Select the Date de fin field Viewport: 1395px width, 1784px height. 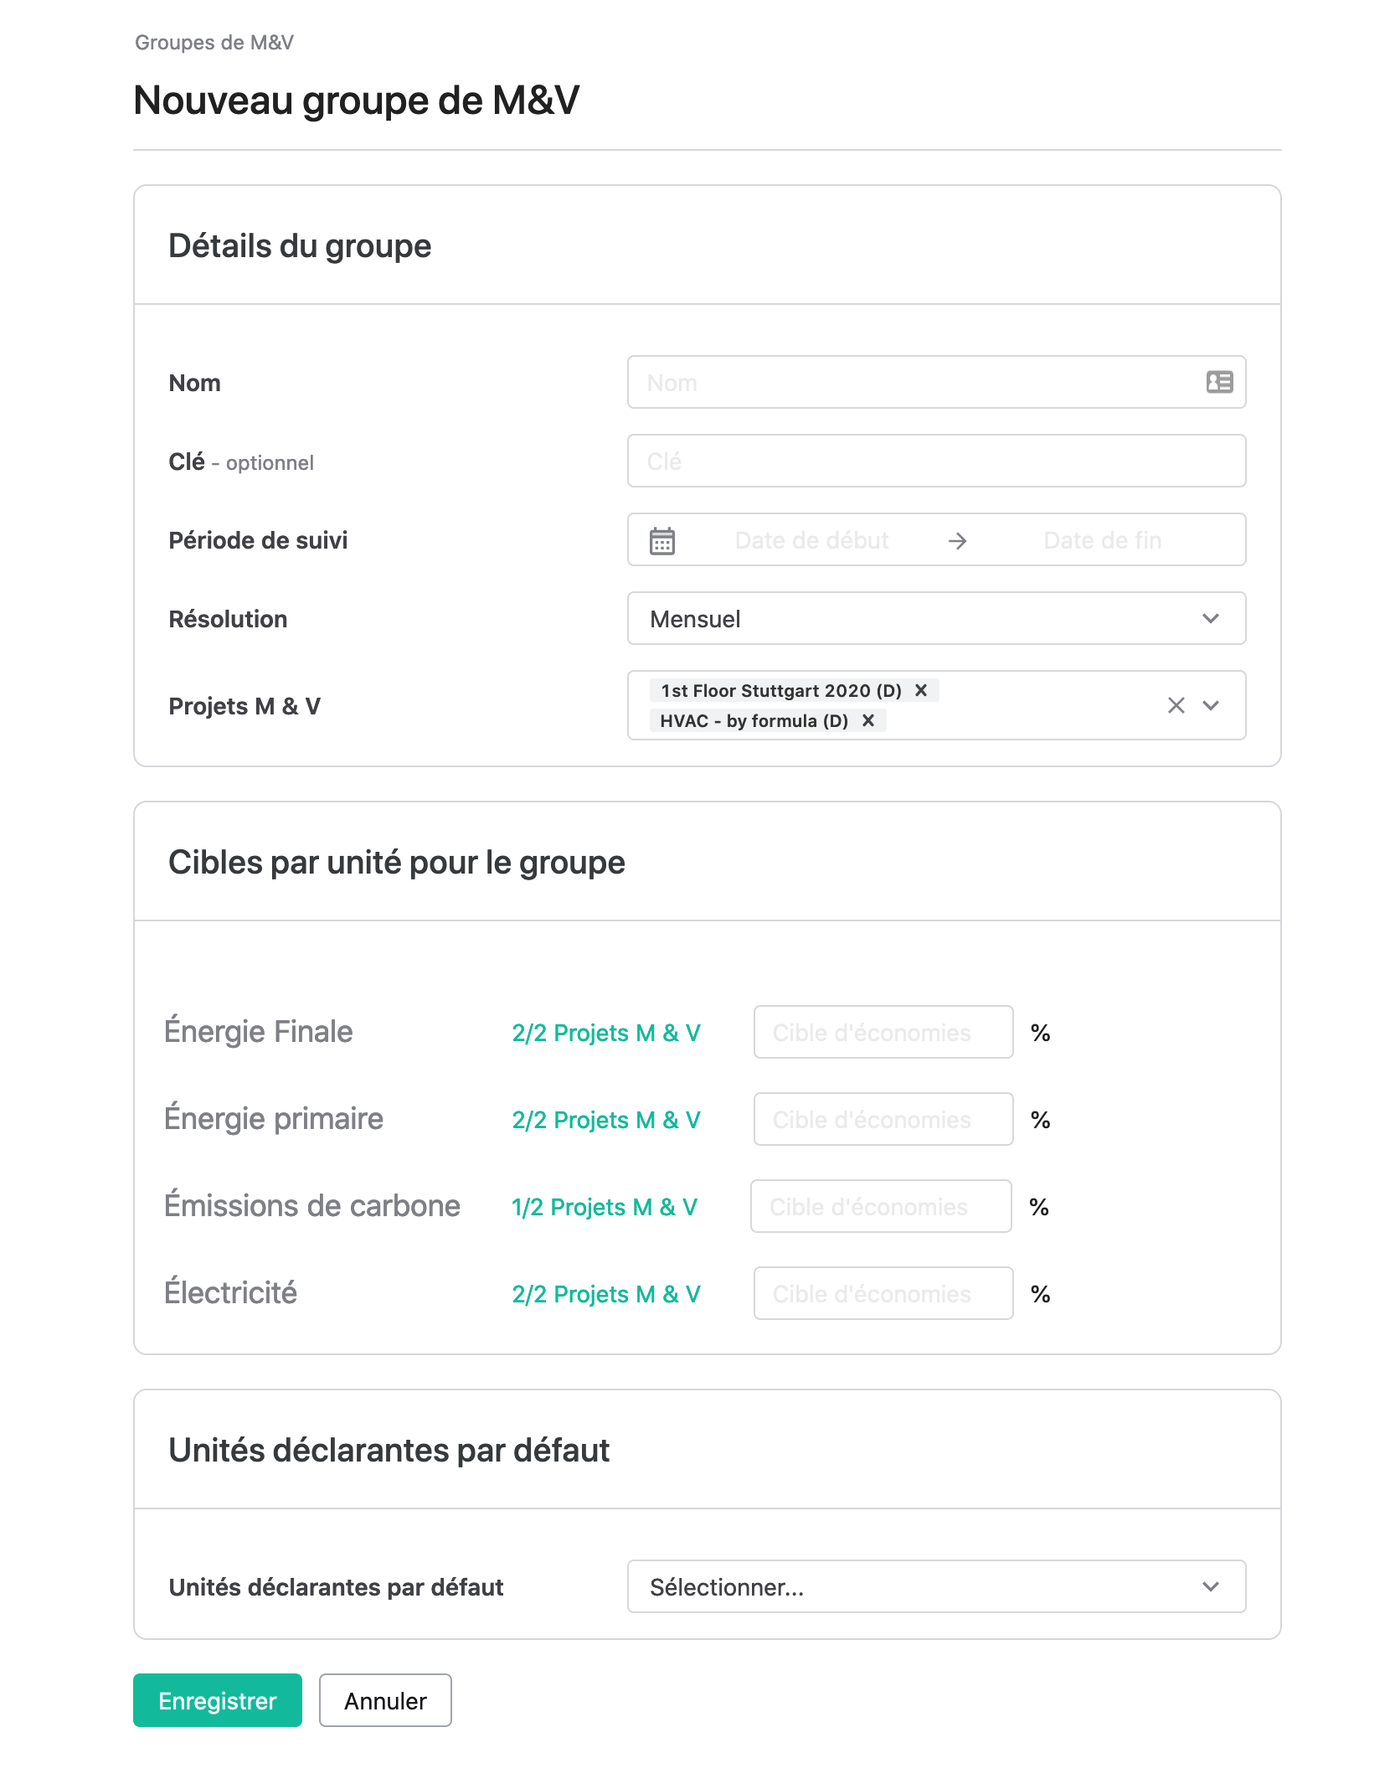tap(1102, 540)
